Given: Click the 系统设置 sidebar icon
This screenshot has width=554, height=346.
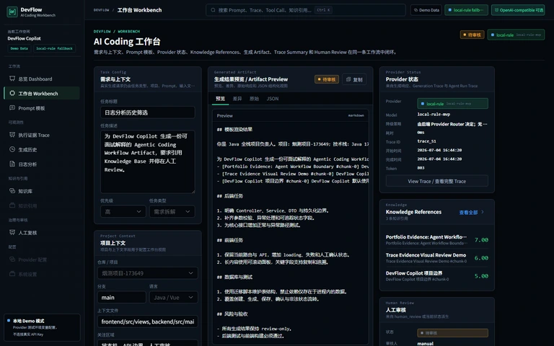Looking at the screenshot, I should [12, 274].
